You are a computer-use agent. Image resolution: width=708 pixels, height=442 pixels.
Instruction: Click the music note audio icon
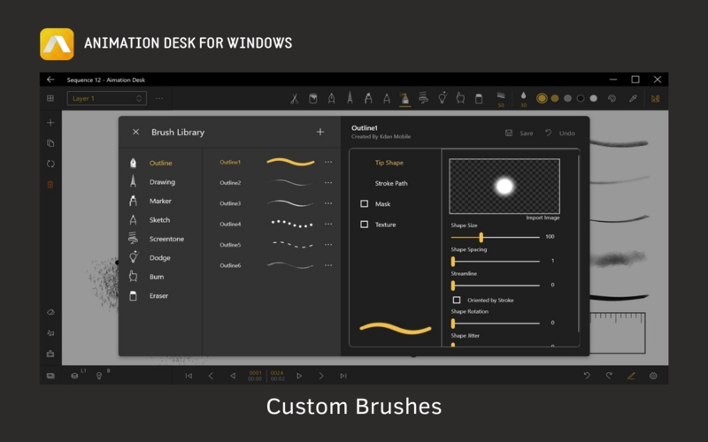[50, 333]
